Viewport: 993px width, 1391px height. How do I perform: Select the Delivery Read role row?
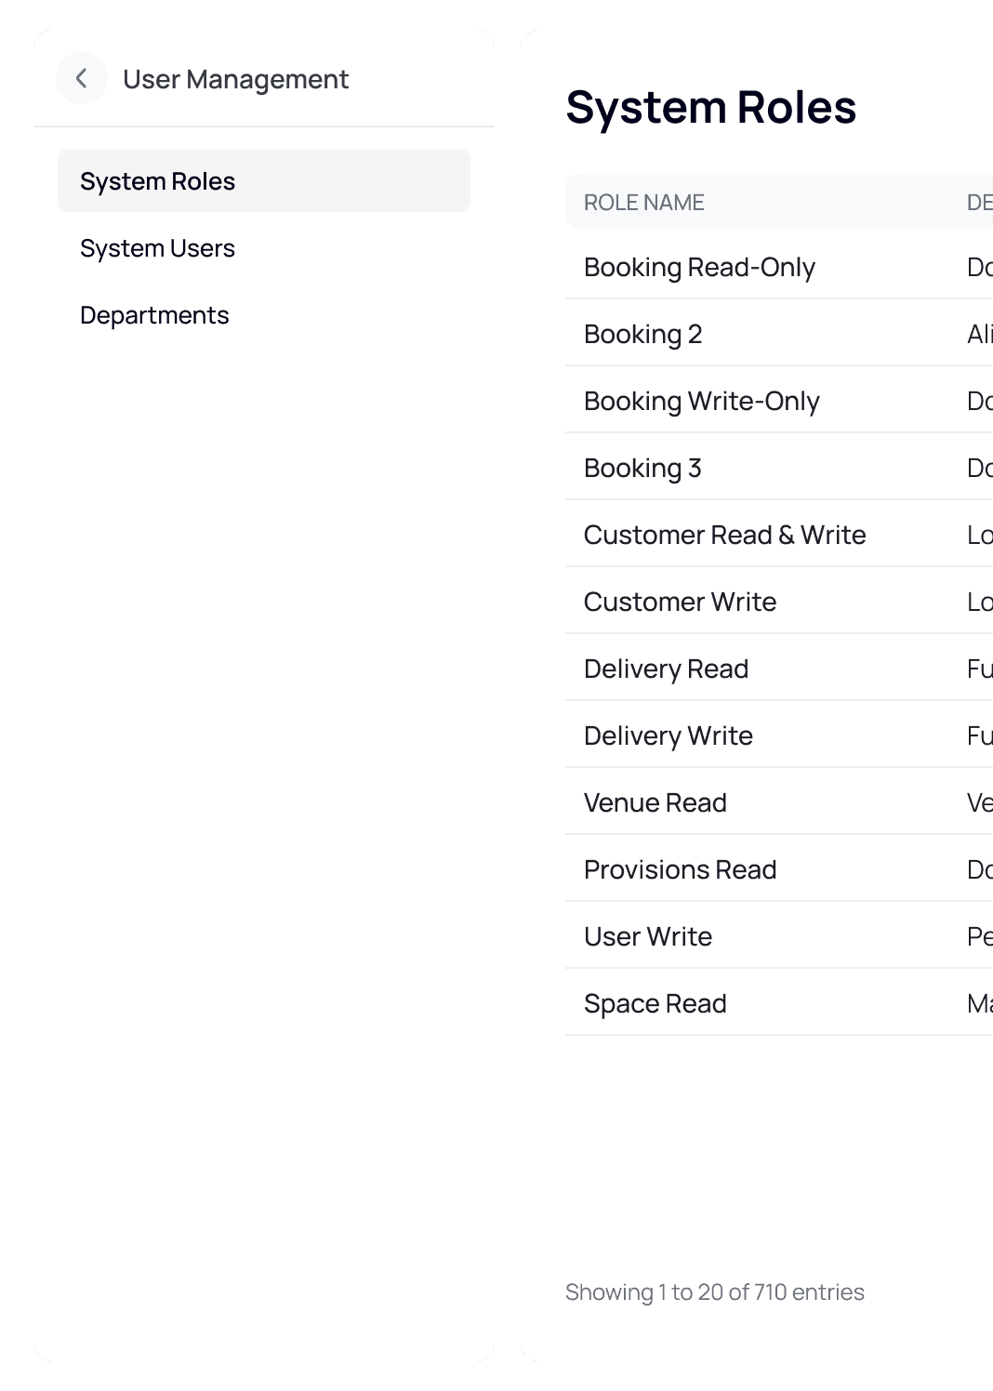tap(666, 669)
